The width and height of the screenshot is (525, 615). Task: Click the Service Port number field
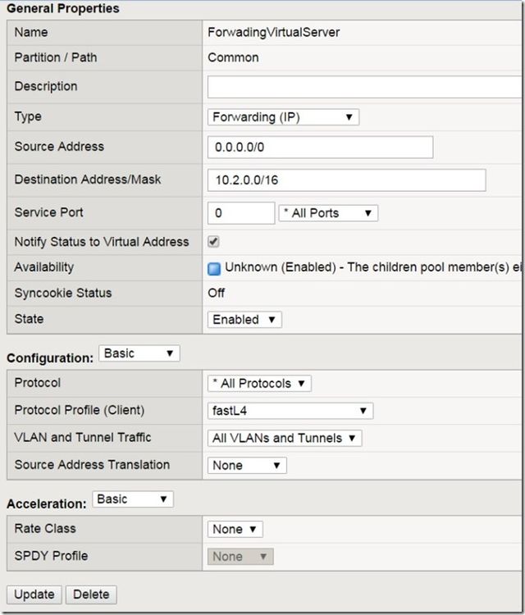(x=241, y=213)
